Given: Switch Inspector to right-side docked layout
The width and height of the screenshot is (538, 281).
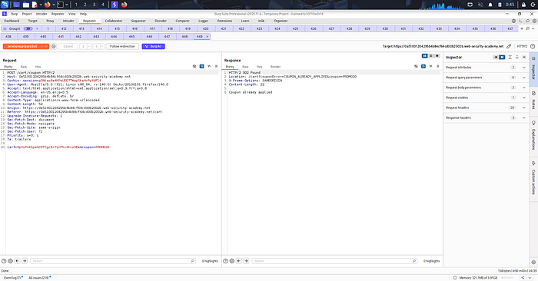Looking at the screenshot, I should [502, 58].
